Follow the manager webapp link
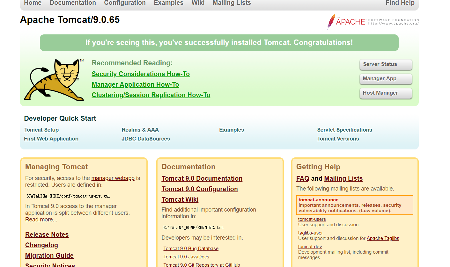 click(x=113, y=178)
